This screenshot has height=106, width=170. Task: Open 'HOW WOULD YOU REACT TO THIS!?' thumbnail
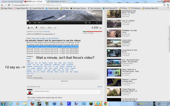point(114,14)
